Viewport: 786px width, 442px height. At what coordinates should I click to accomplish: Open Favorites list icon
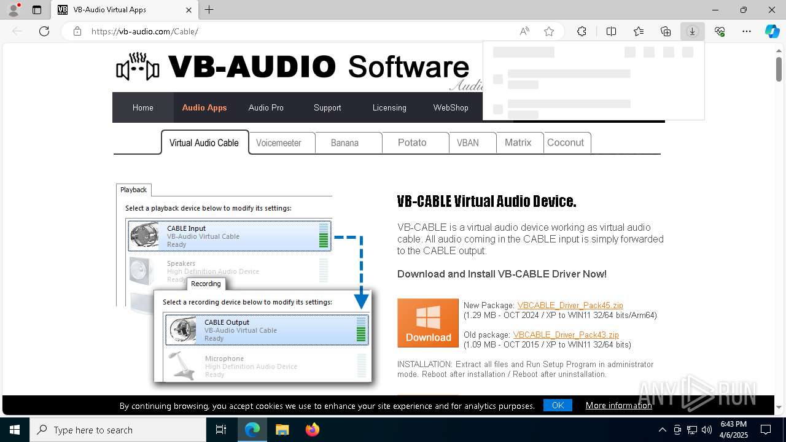click(639, 31)
